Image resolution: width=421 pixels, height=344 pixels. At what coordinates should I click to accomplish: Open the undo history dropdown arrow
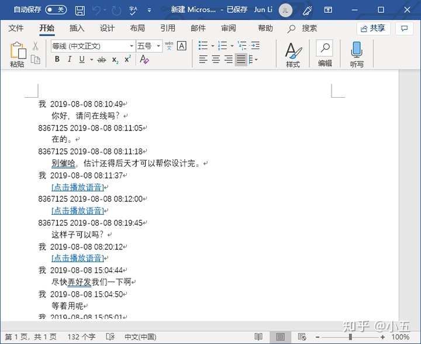pos(105,11)
